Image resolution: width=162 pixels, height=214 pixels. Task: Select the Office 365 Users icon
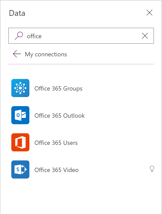click(x=20, y=142)
